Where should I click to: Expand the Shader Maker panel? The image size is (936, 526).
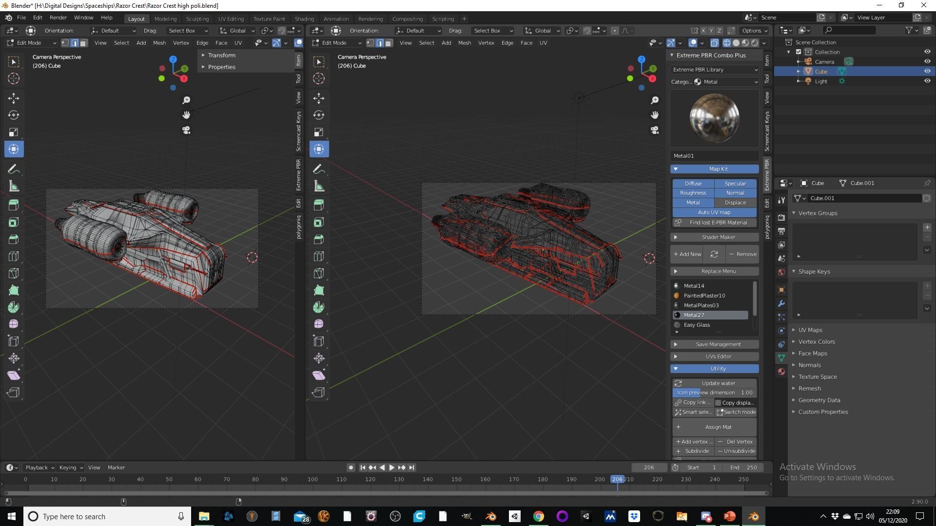pos(715,237)
